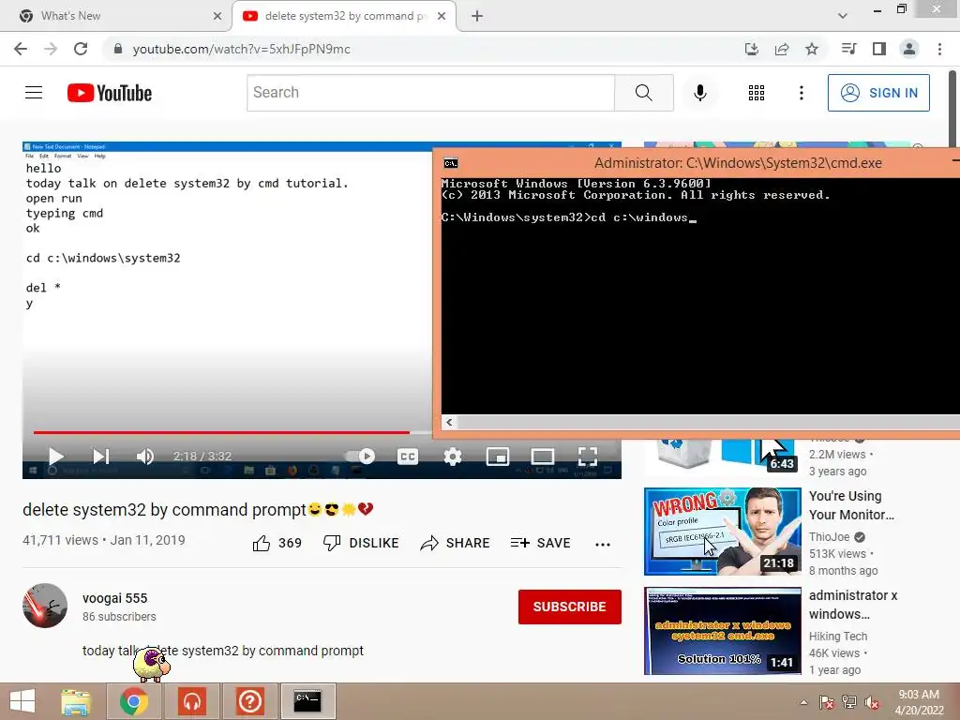Show hidden tray icons arrow

pos(803,702)
